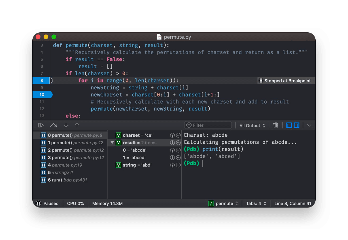
Task: Click the ellipsis icon beside string variable
Action: (x=178, y=165)
